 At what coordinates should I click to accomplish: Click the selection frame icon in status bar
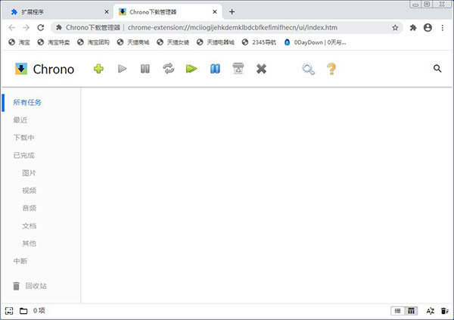coord(9,311)
